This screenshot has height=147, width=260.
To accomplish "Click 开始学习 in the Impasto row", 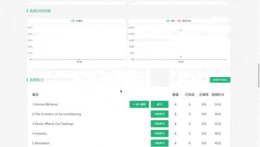I will pyautogui.click(x=160, y=134).
